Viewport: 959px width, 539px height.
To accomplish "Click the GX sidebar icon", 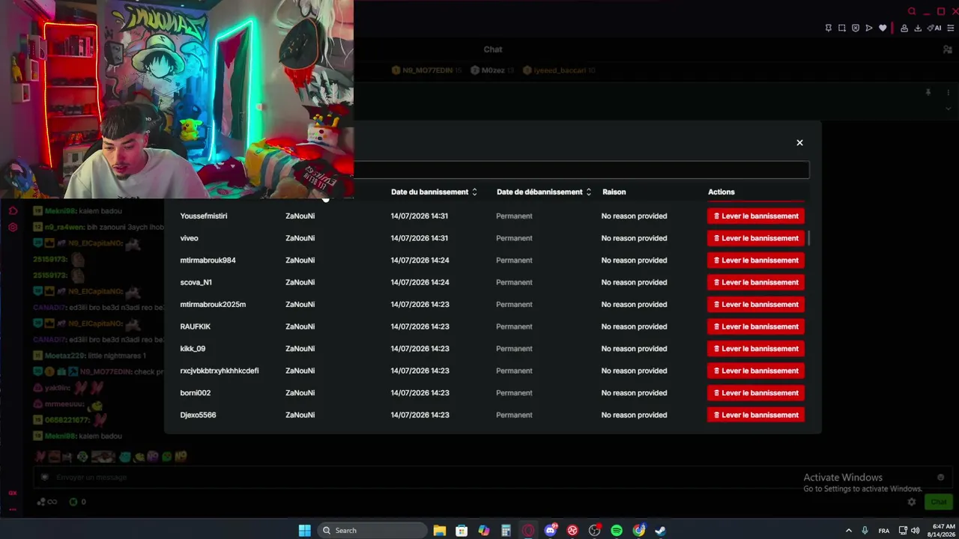I will coord(13,493).
